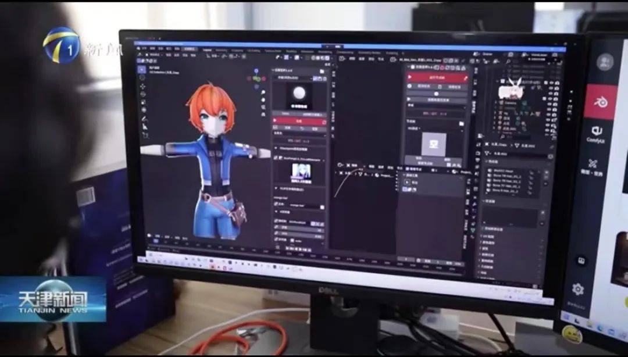
Task: Toggle camera view with the viewport camera icon
Action: [x=263, y=108]
